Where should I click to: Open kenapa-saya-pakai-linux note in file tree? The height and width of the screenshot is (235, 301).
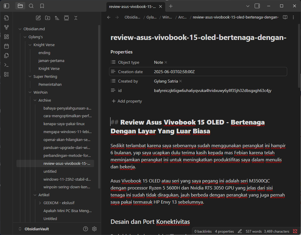[x=64, y=124]
